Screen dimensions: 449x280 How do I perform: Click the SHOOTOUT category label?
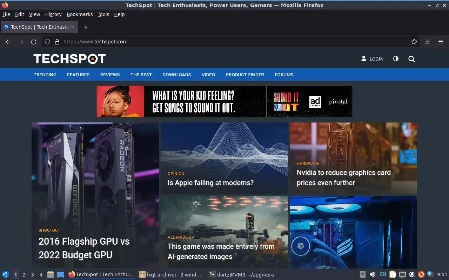tap(49, 230)
